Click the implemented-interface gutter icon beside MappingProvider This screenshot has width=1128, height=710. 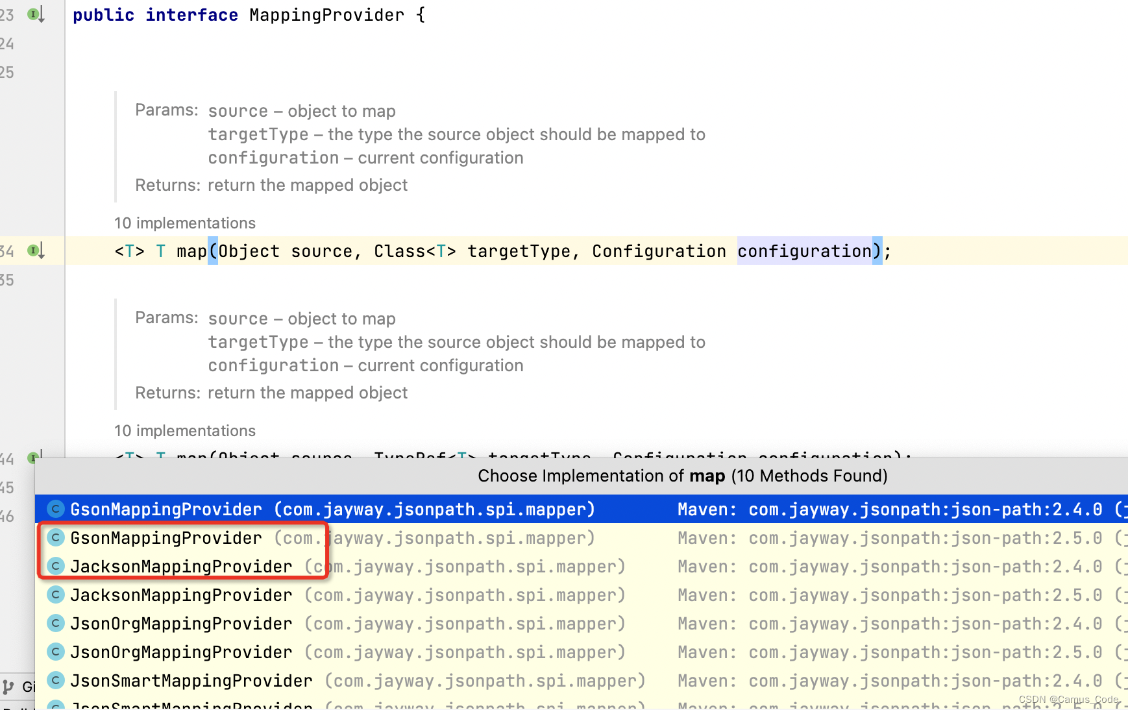(36, 14)
